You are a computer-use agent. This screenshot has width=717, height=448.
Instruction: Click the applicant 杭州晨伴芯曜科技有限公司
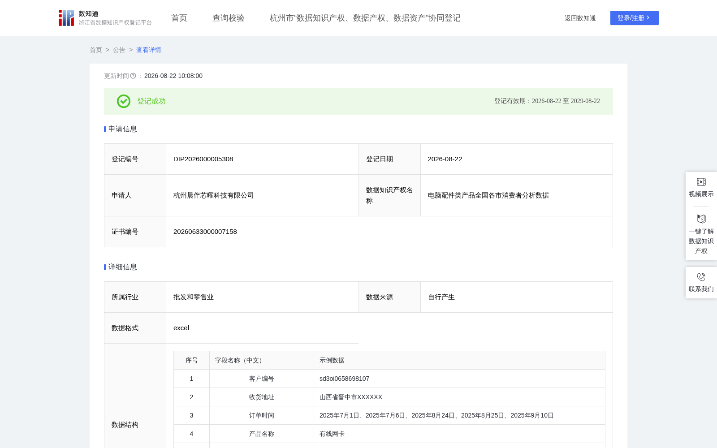pos(214,195)
